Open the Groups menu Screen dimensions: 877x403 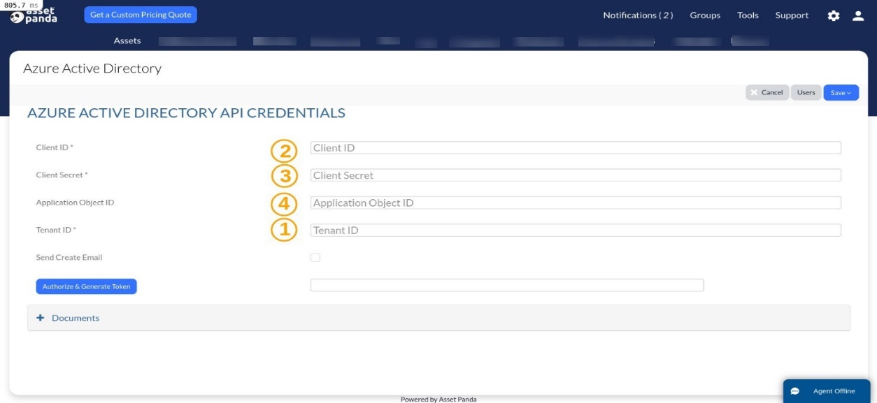705,15
